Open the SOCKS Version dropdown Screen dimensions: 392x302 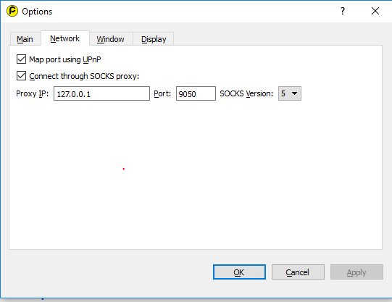coord(290,93)
